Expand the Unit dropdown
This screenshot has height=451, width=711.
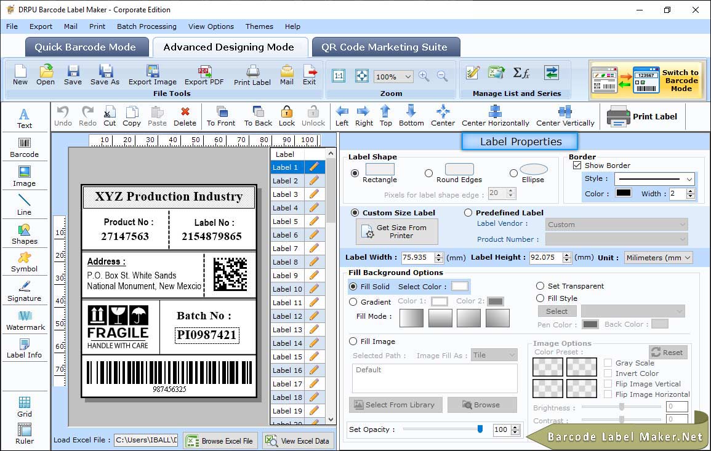pos(659,257)
